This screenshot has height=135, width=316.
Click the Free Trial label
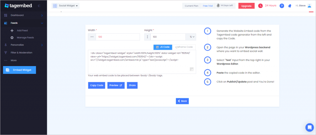point(208,6)
